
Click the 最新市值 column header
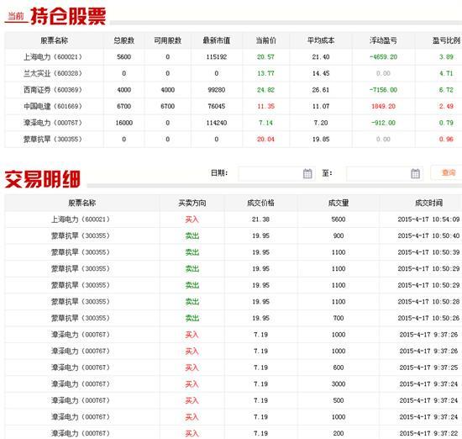click(217, 40)
